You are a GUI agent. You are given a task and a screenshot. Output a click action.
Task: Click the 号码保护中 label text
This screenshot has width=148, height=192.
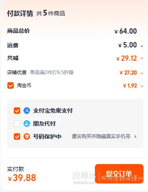pos(47,137)
